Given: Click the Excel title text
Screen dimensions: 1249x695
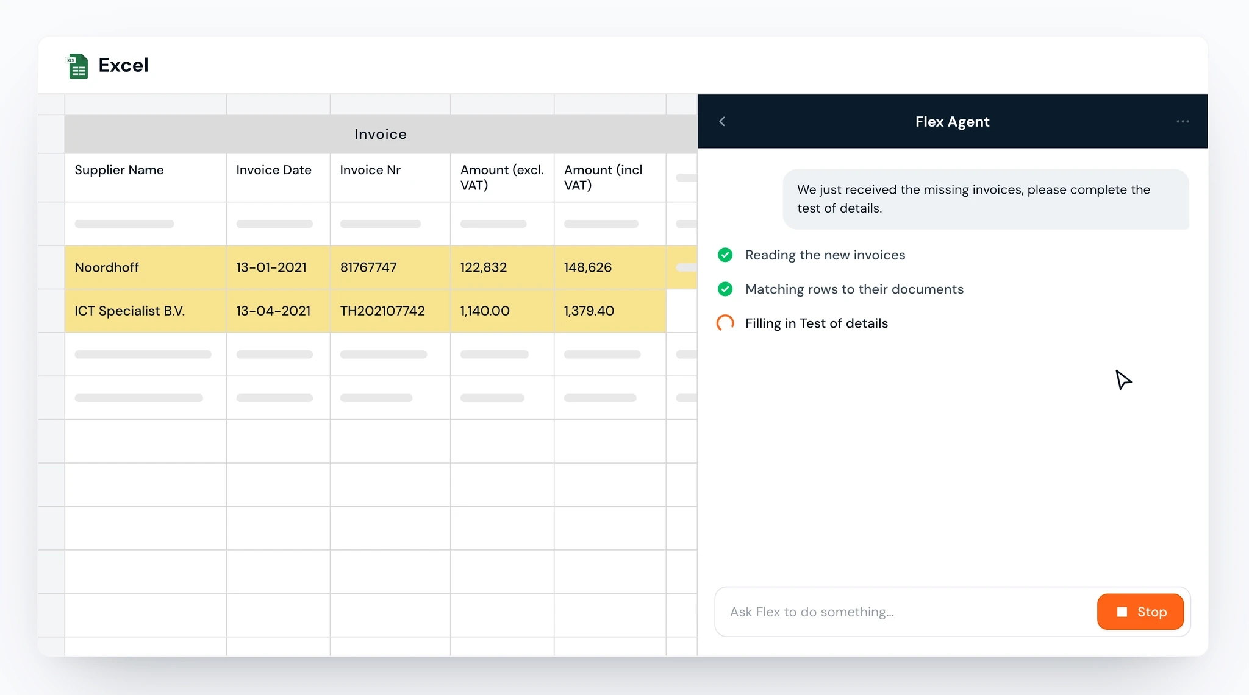Looking at the screenshot, I should 123,65.
